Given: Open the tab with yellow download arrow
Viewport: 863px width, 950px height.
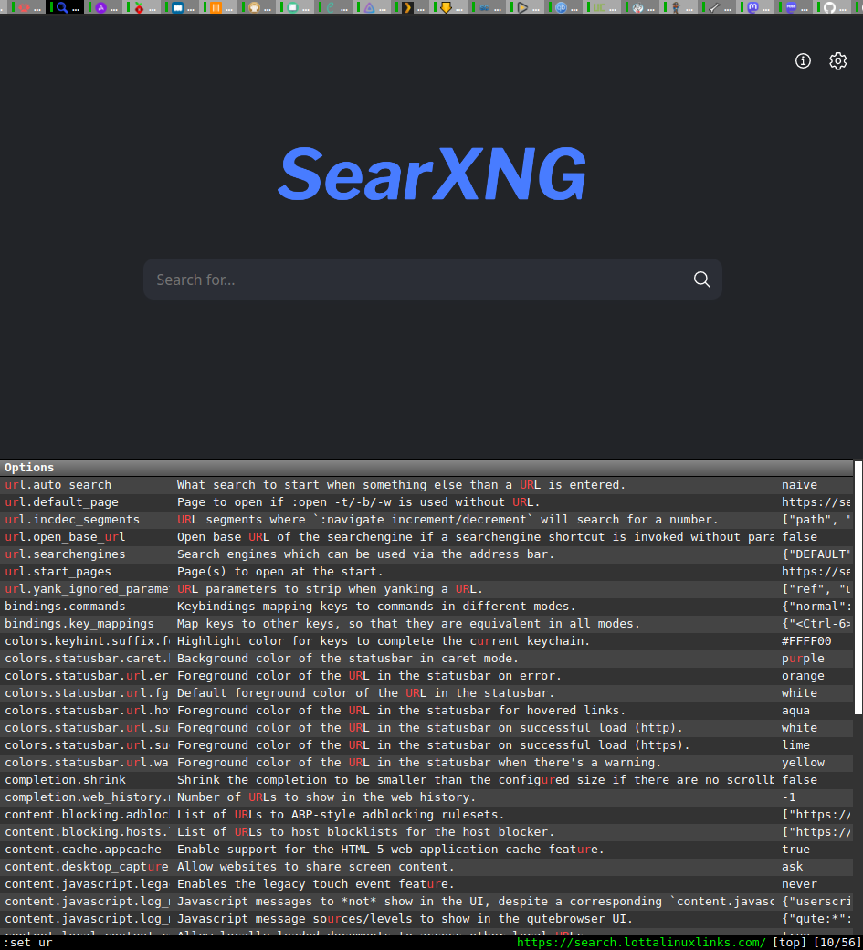Looking at the screenshot, I should [x=446, y=7].
